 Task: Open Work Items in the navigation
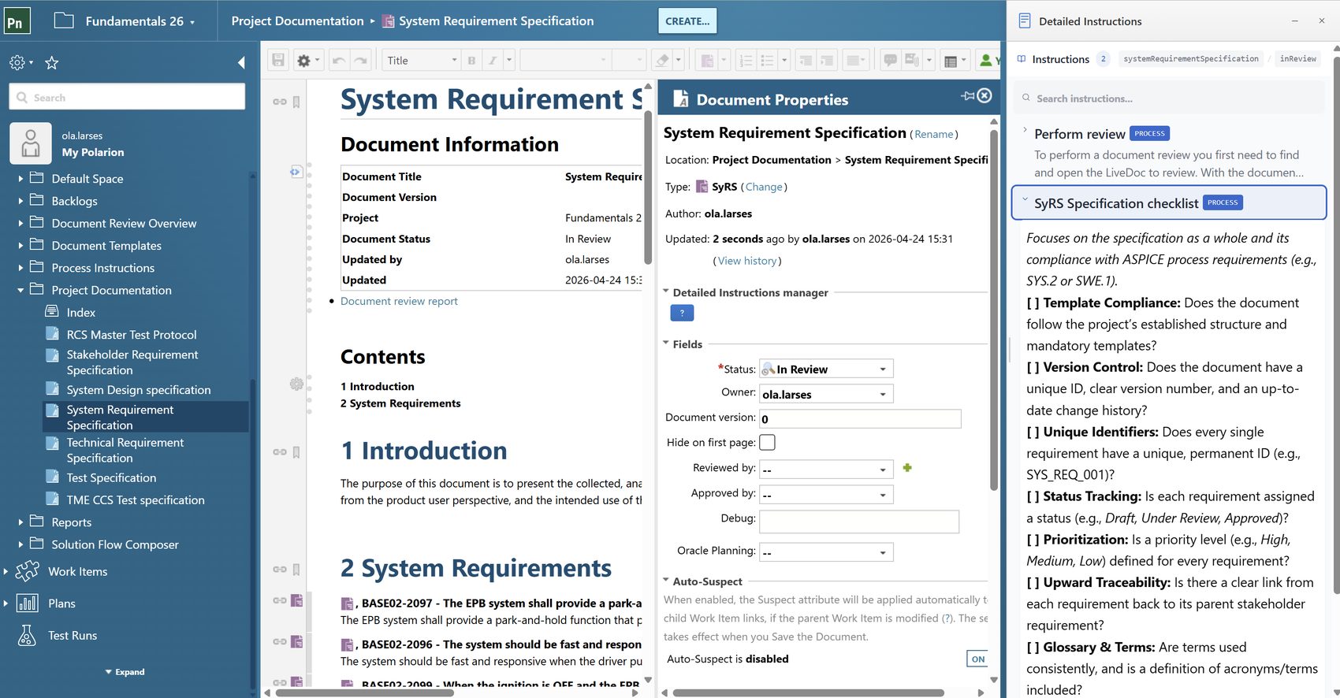coord(77,572)
